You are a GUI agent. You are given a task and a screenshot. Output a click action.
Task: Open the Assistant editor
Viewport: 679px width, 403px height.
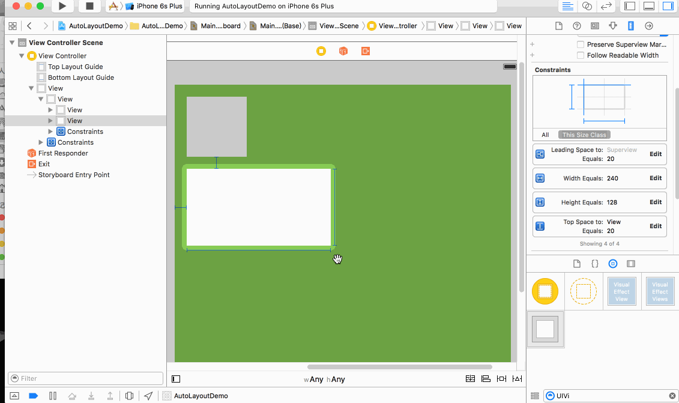[x=587, y=6]
